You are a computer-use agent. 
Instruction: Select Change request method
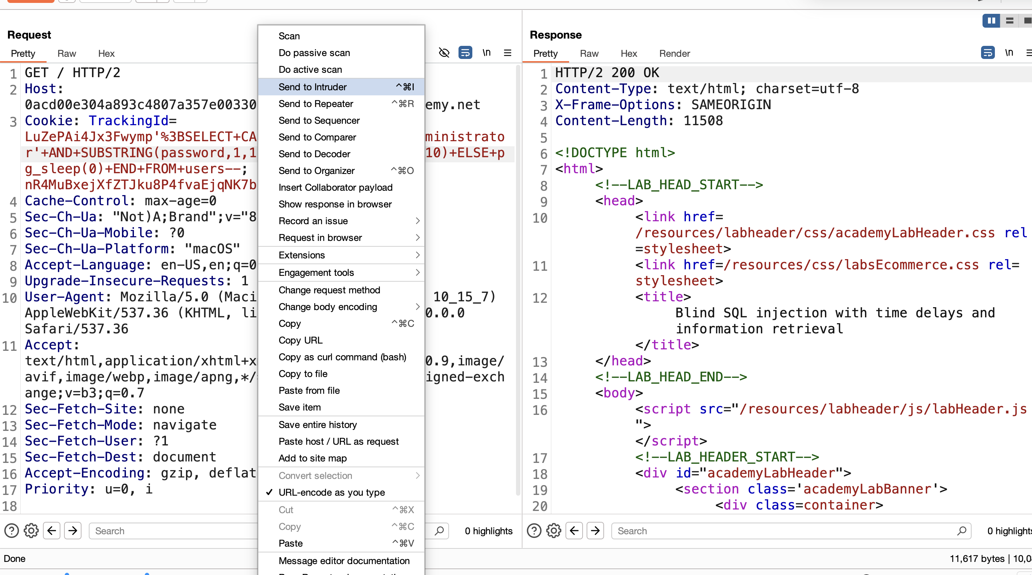(x=341, y=290)
